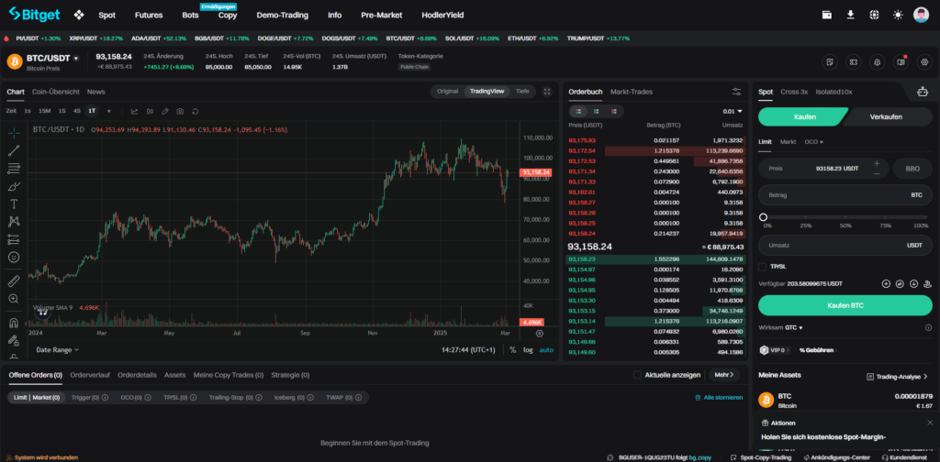Open the OCO order type dropdown
This screenshot has width=940, height=462.
coord(813,142)
